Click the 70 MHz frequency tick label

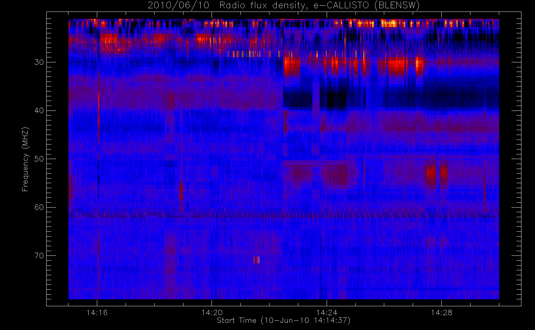tap(39, 256)
